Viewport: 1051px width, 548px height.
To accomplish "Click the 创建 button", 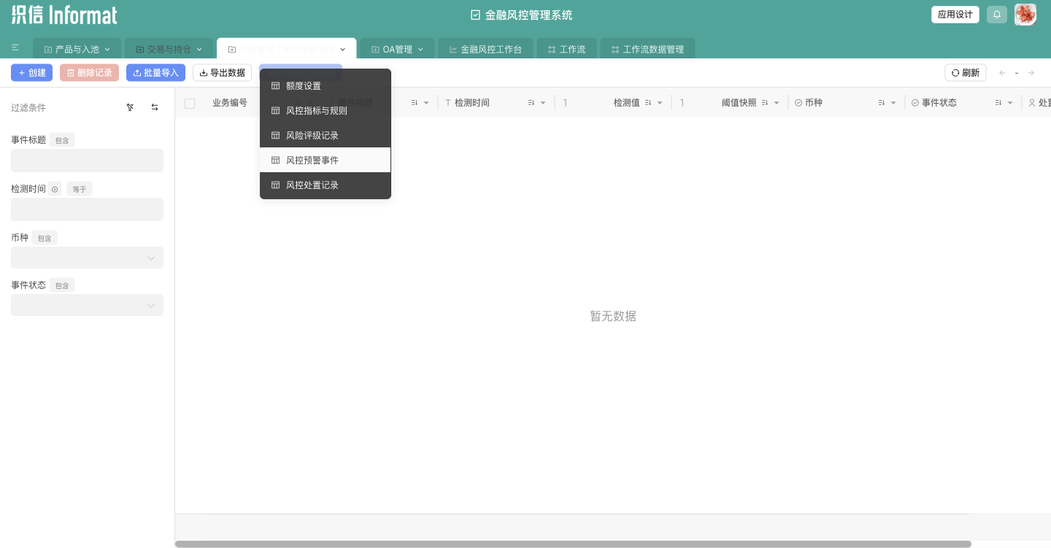I will click(x=31, y=73).
